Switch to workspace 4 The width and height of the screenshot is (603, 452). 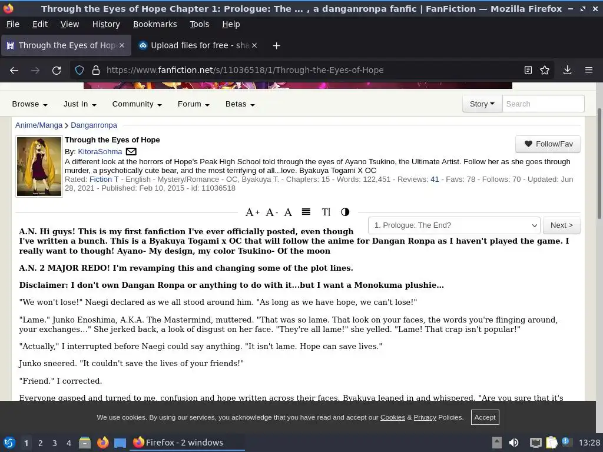[x=69, y=443]
